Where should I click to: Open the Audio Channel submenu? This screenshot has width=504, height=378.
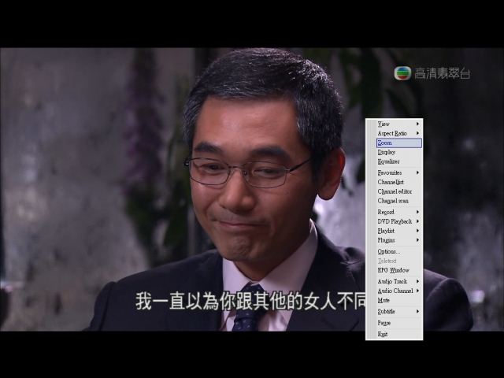click(394, 291)
